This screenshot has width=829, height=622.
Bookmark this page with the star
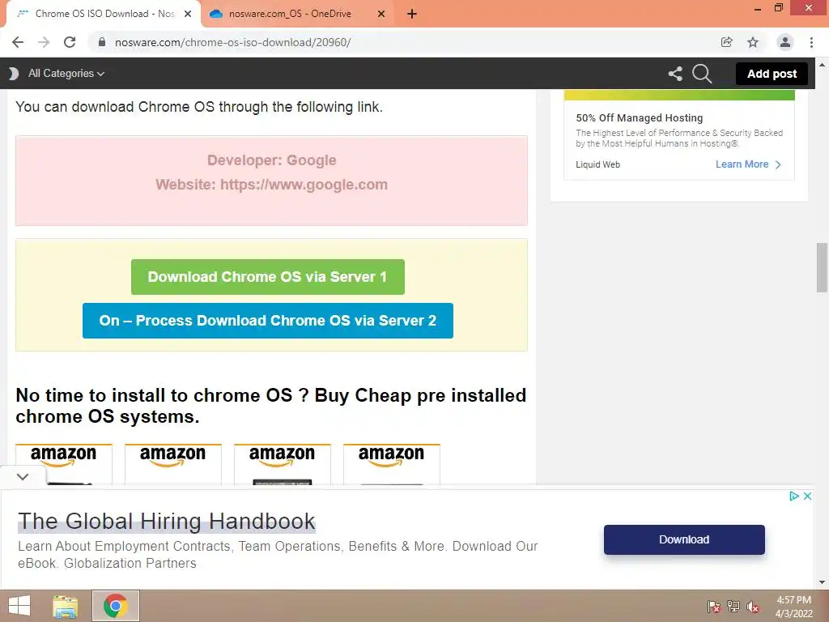coord(753,42)
